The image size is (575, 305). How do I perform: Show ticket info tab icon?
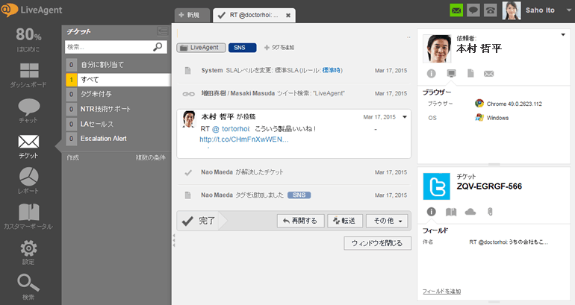[x=432, y=212]
